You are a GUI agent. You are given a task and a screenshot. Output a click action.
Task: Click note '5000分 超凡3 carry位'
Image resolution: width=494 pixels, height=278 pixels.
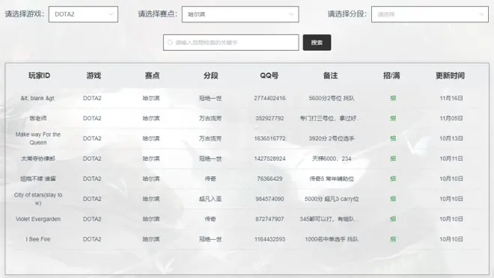332,199
